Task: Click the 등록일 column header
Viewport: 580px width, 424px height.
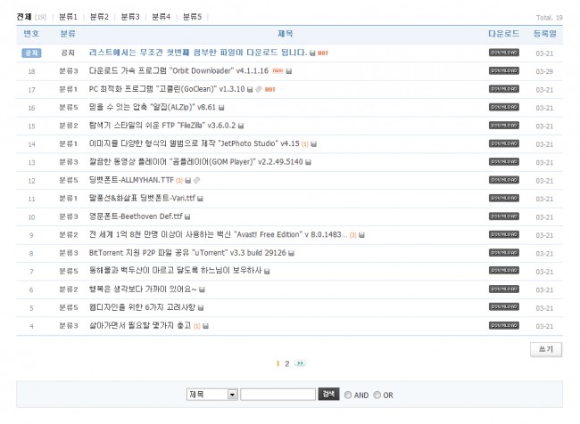Action: 544,34
